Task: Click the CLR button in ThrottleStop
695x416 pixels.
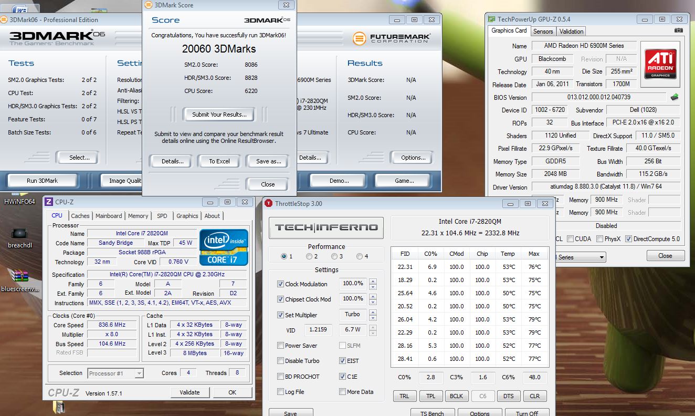Action: [x=534, y=397]
